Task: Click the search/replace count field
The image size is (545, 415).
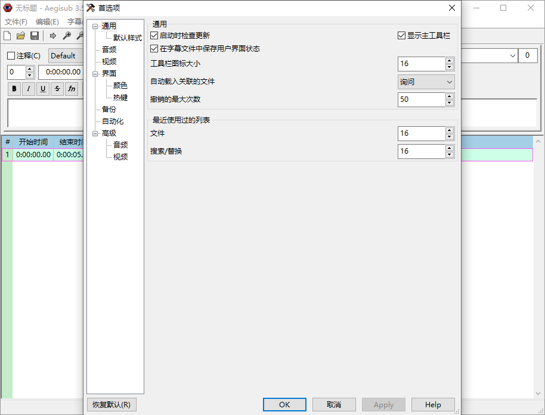Action: (x=421, y=151)
